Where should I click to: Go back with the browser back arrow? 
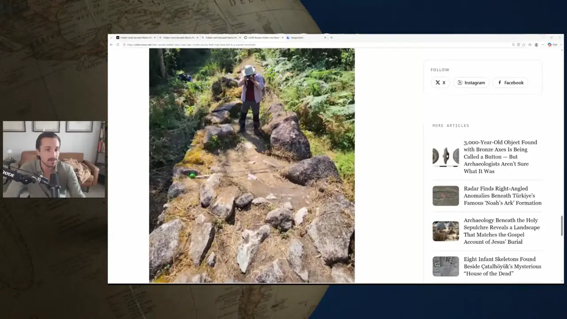coord(111,45)
